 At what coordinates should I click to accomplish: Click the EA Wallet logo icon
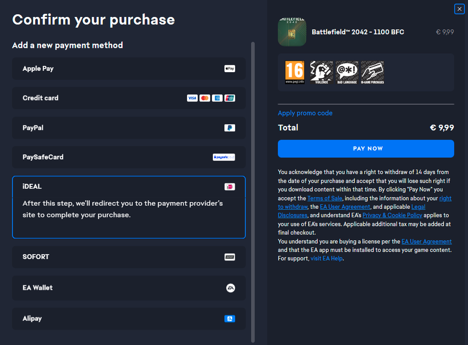[x=230, y=288]
